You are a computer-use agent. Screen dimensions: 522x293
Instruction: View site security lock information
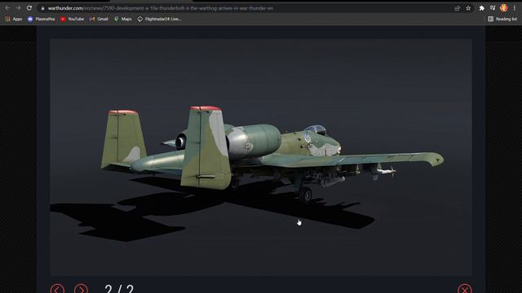(42, 8)
